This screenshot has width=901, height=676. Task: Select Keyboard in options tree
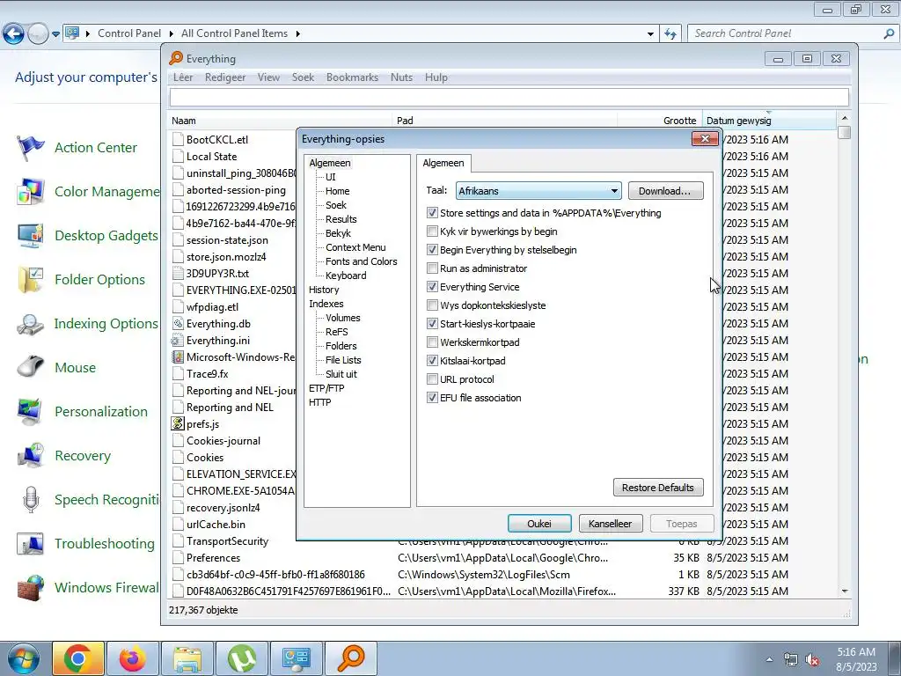[x=346, y=276]
